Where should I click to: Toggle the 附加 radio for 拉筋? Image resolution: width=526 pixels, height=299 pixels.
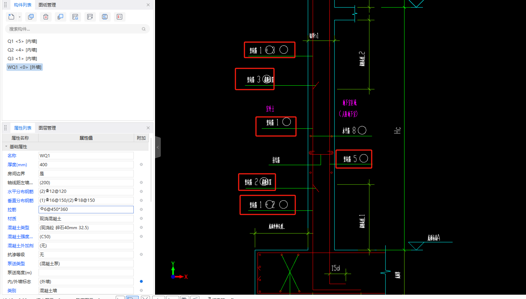point(141,209)
